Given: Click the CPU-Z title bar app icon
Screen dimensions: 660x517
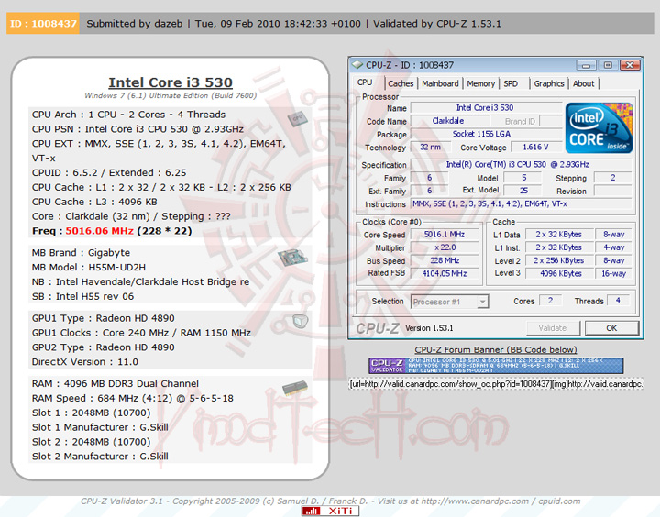Looking at the screenshot, I should (357, 65).
